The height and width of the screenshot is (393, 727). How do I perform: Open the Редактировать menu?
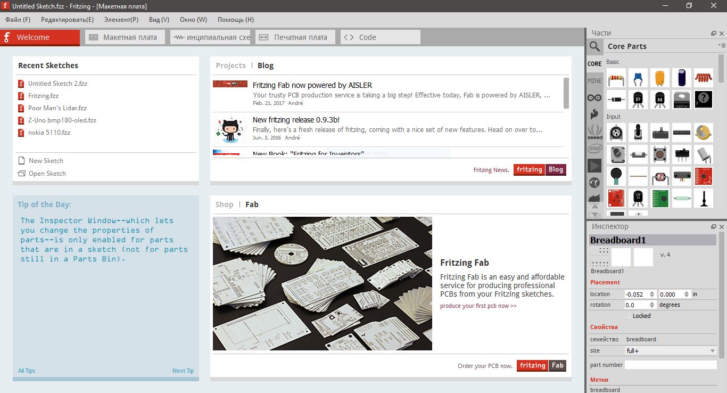point(67,20)
